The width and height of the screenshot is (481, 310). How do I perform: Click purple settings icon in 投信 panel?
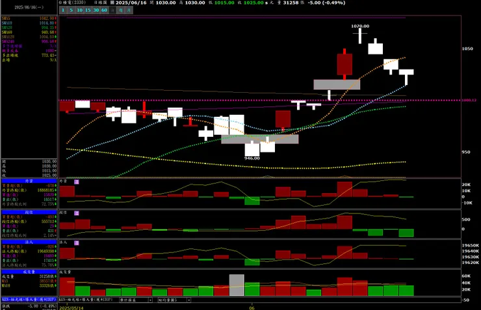click(x=77, y=213)
